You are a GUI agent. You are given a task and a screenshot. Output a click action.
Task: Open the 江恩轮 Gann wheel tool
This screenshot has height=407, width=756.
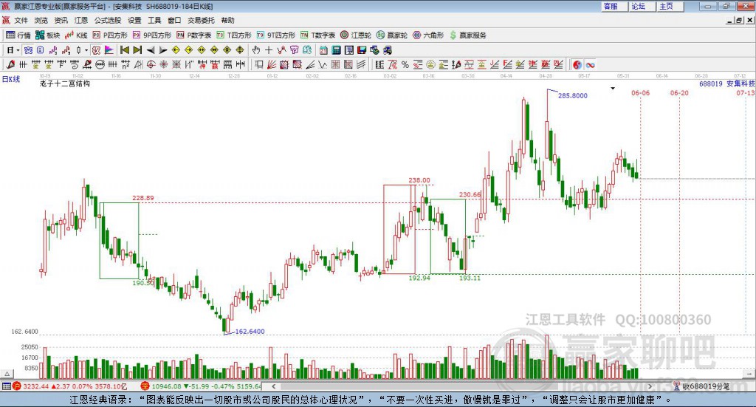coord(356,35)
